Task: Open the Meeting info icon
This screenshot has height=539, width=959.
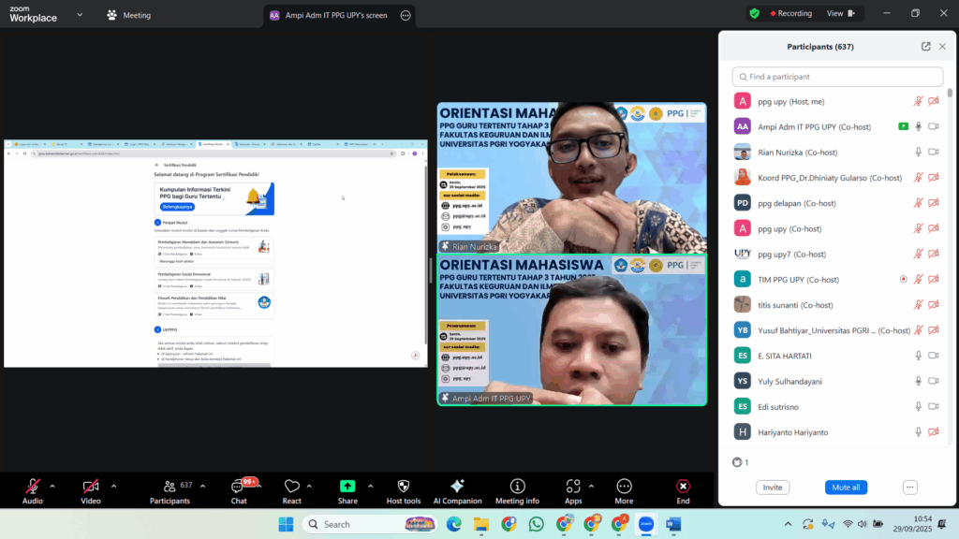Action: tap(517, 487)
